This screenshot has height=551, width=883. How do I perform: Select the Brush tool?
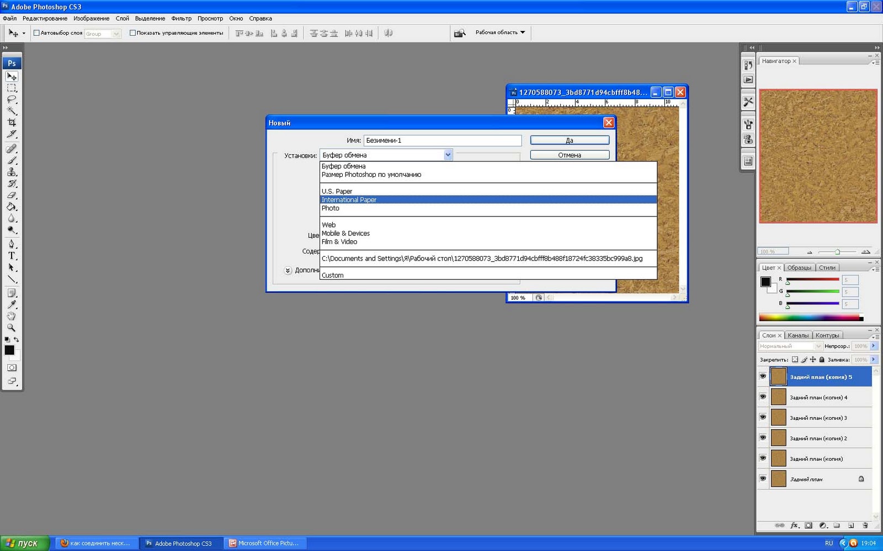[x=12, y=160]
